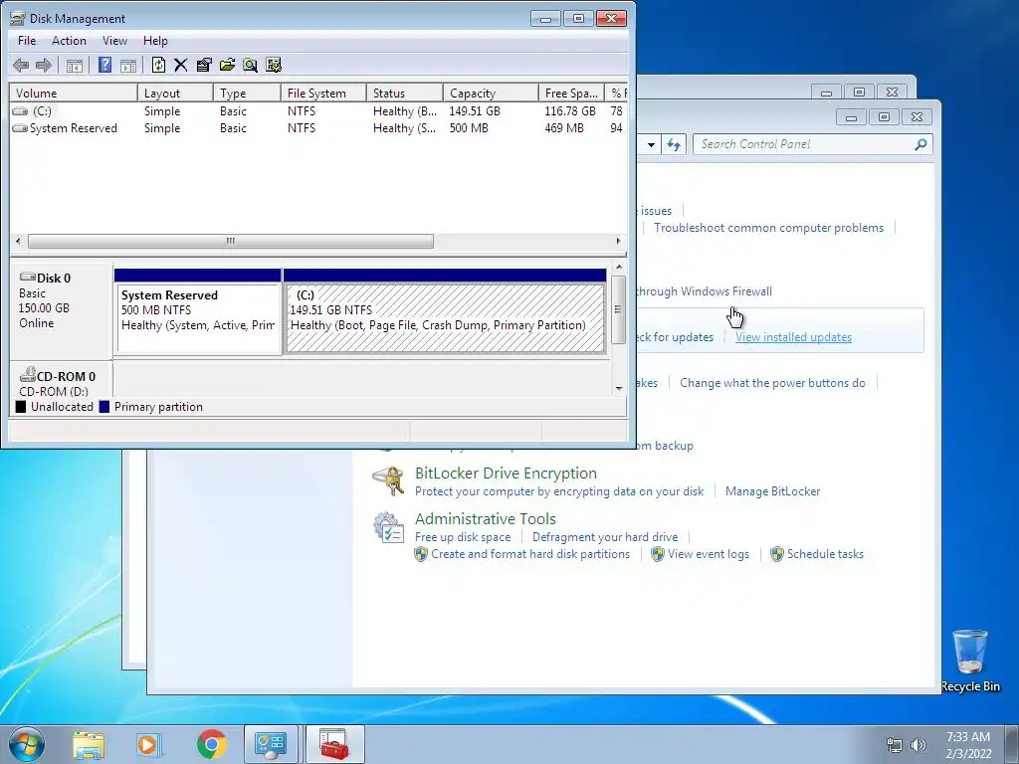Click the Refresh toolbar icon

click(158, 65)
